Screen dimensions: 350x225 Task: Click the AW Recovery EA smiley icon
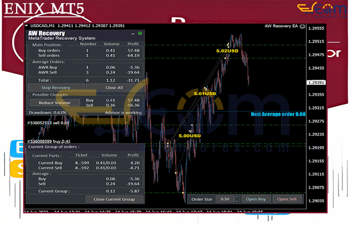pyautogui.click(x=302, y=26)
